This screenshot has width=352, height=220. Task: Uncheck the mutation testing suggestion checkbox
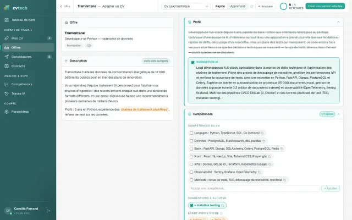191,205
